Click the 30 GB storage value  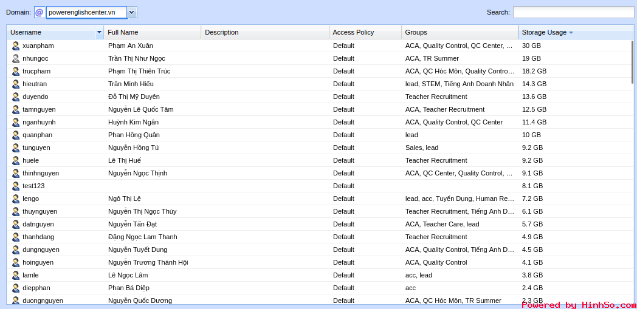[531, 46]
